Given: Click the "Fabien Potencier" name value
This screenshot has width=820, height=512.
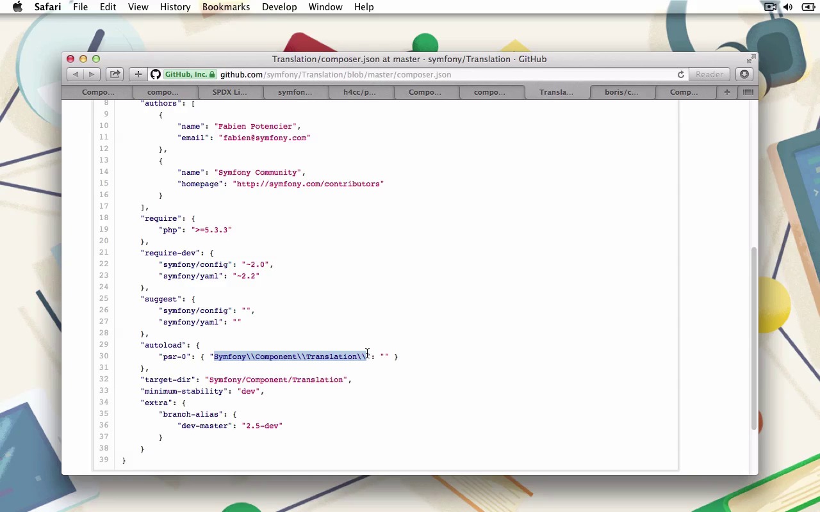Looking at the screenshot, I should point(256,126).
